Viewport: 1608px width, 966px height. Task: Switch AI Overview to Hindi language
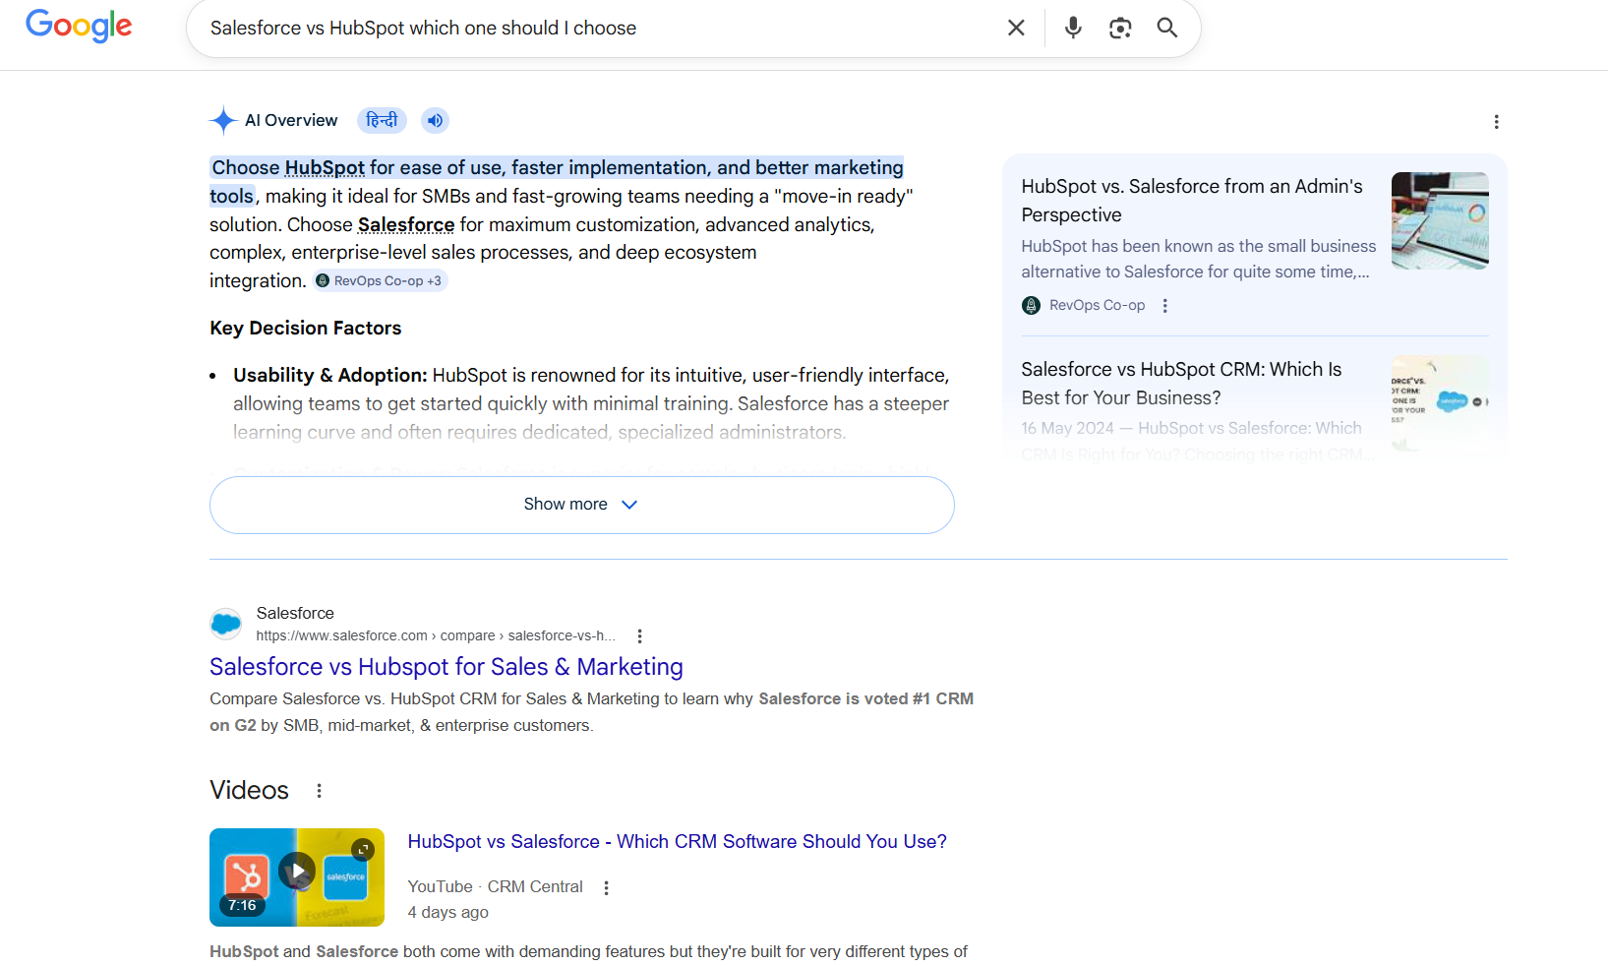tap(382, 120)
